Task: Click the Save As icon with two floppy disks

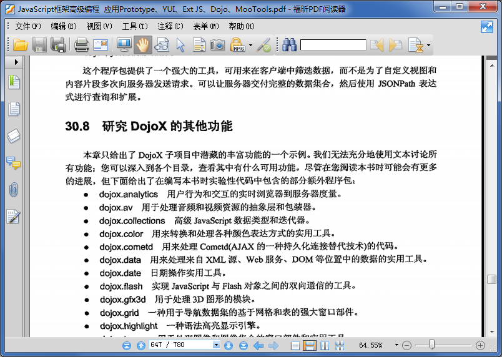Action: pos(58,45)
